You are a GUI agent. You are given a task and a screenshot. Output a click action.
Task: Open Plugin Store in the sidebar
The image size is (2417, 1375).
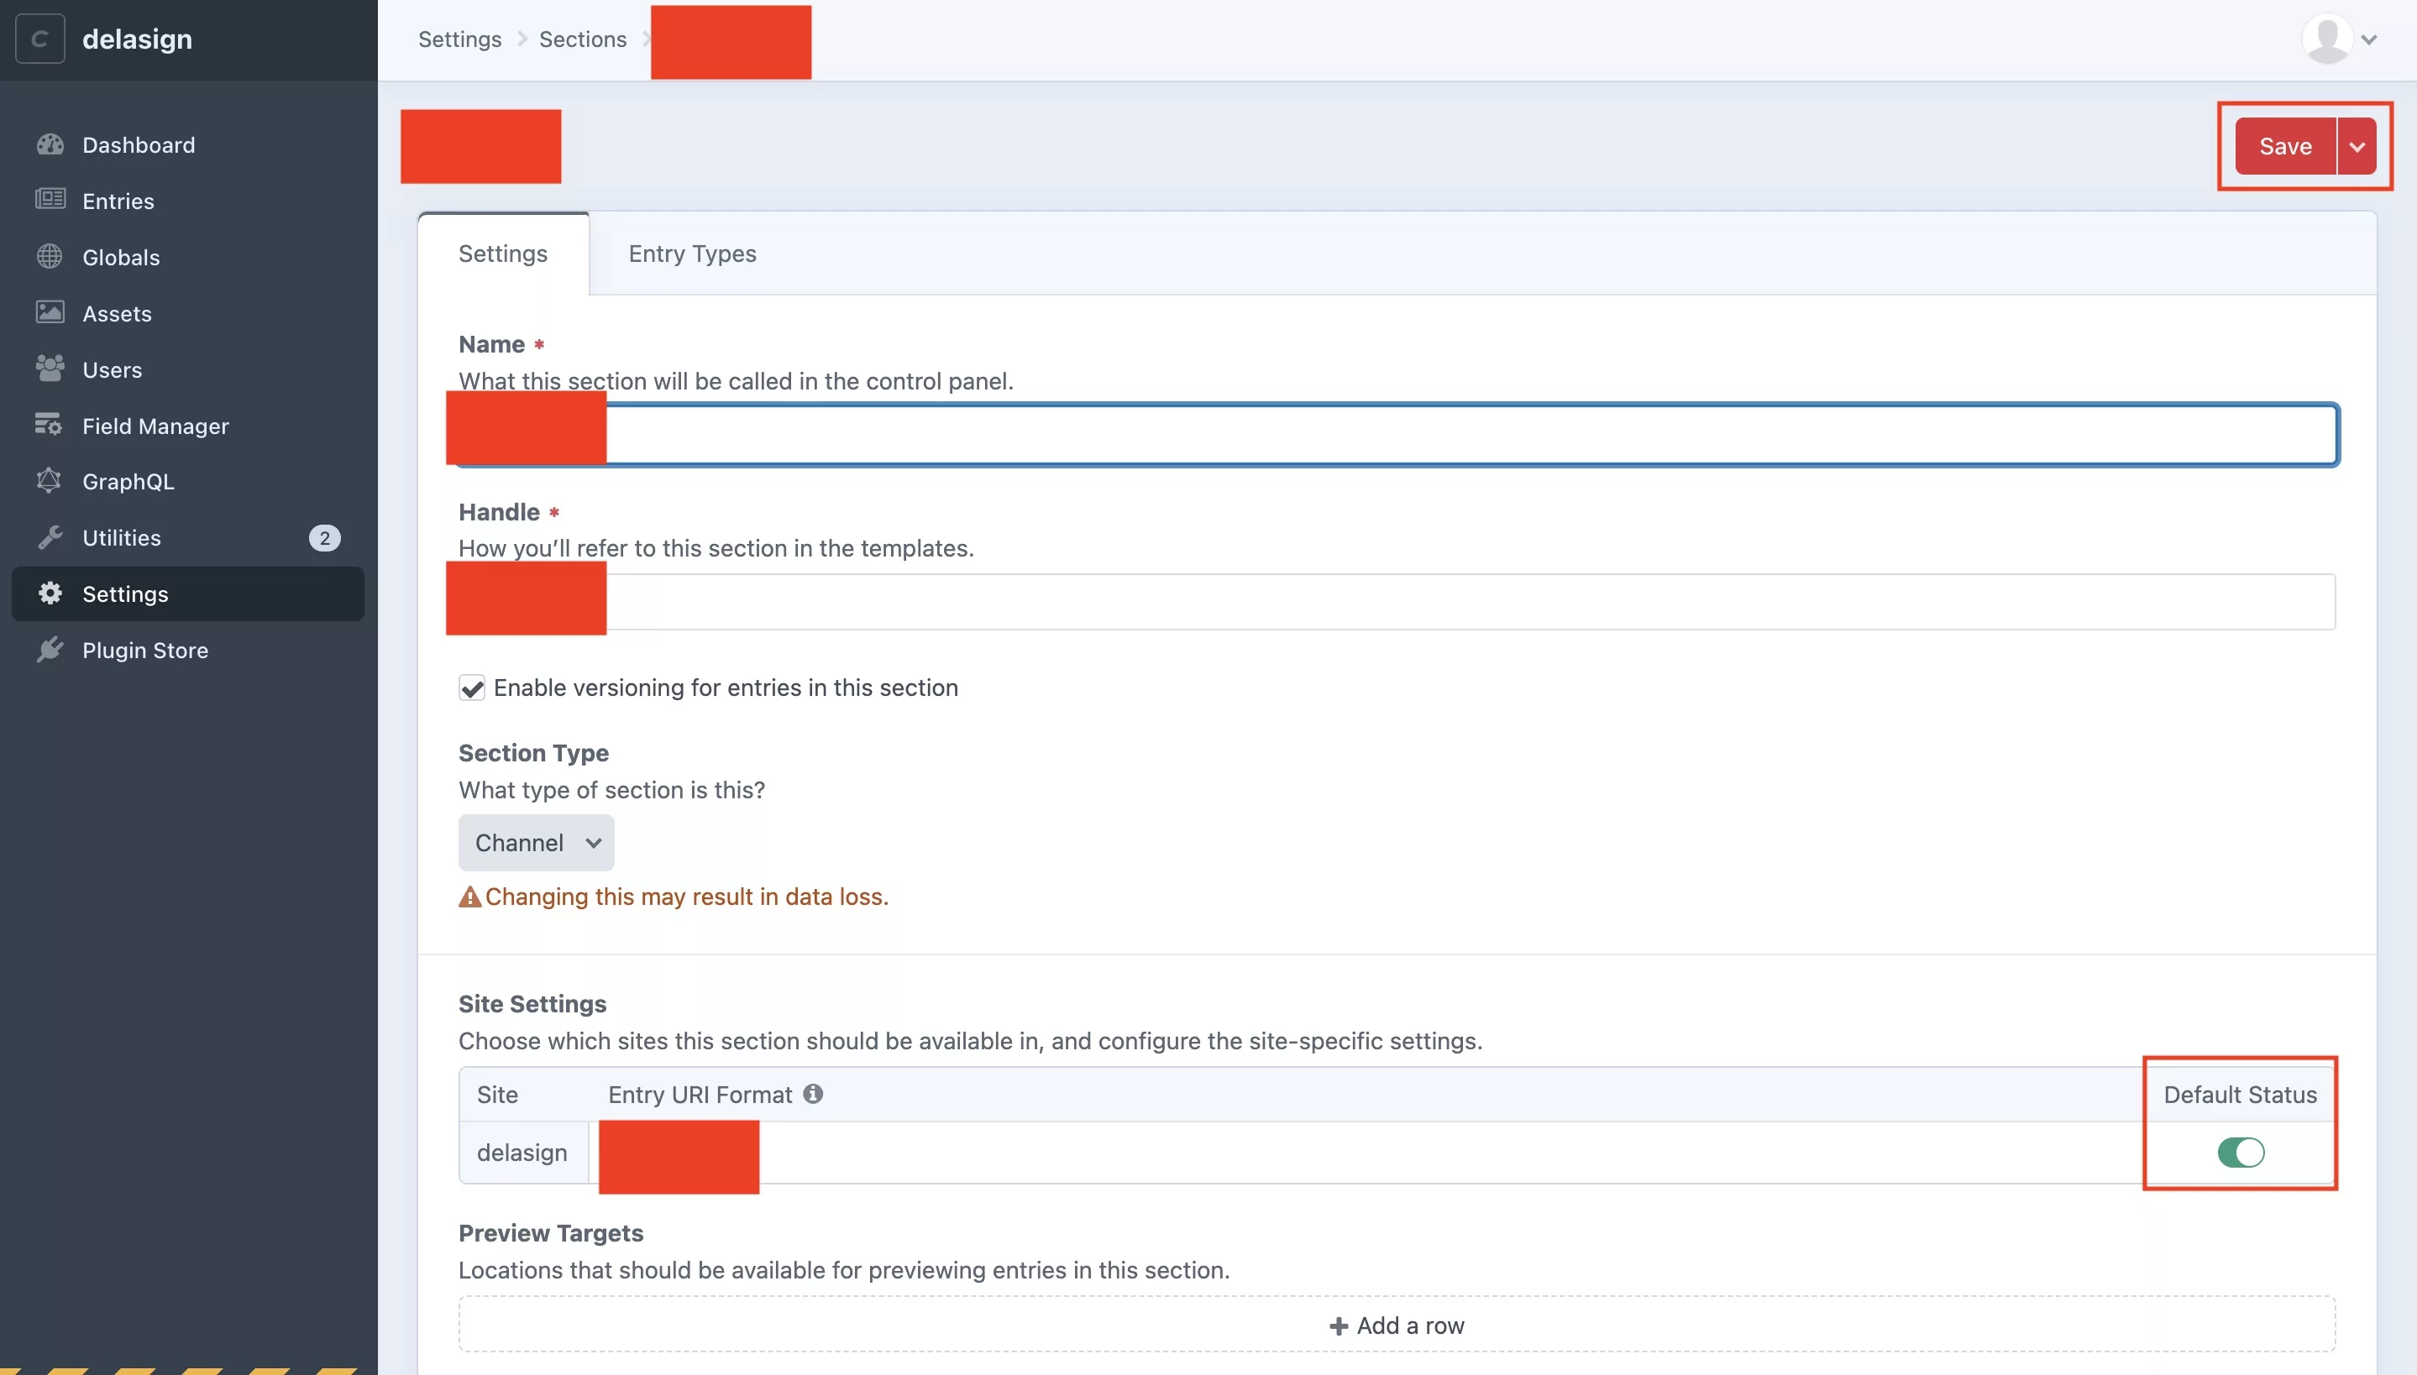pos(188,650)
